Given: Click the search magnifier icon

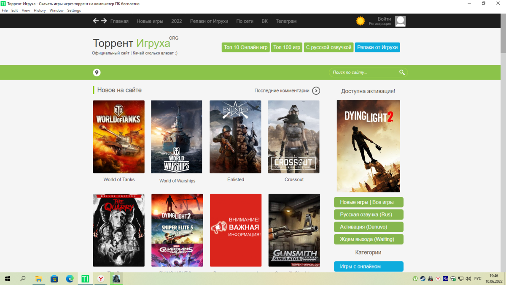Looking at the screenshot, I should pyautogui.click(x=402, y=73).
